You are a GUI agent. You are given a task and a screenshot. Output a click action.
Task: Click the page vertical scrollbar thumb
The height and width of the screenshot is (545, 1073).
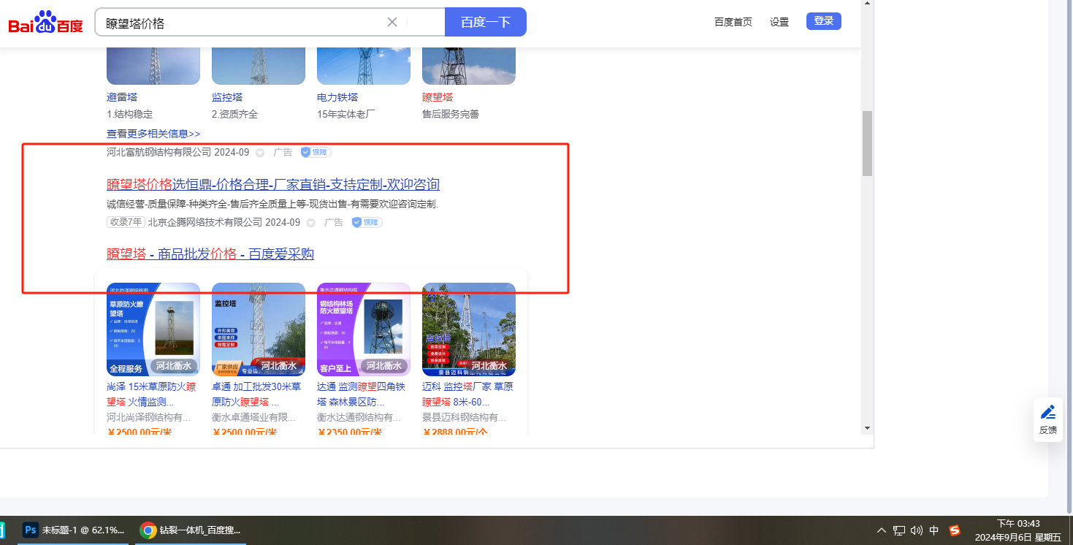[867, 143]
